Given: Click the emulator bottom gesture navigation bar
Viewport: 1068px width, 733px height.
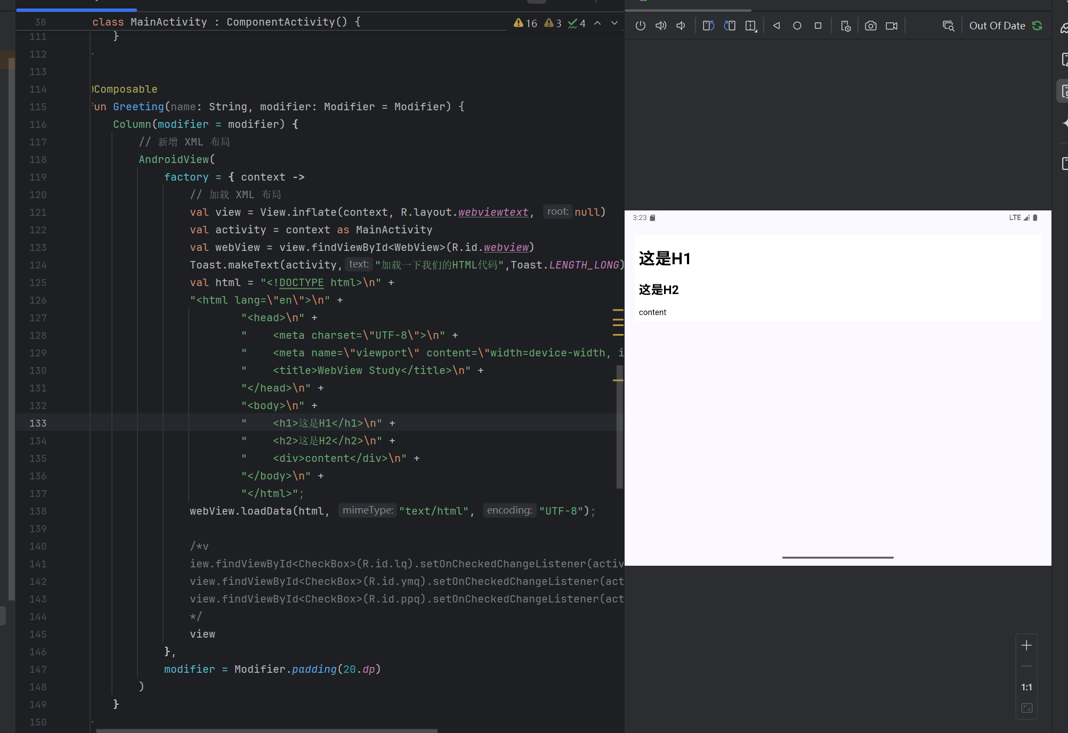Looking at the screenshot, I should 838,557.
